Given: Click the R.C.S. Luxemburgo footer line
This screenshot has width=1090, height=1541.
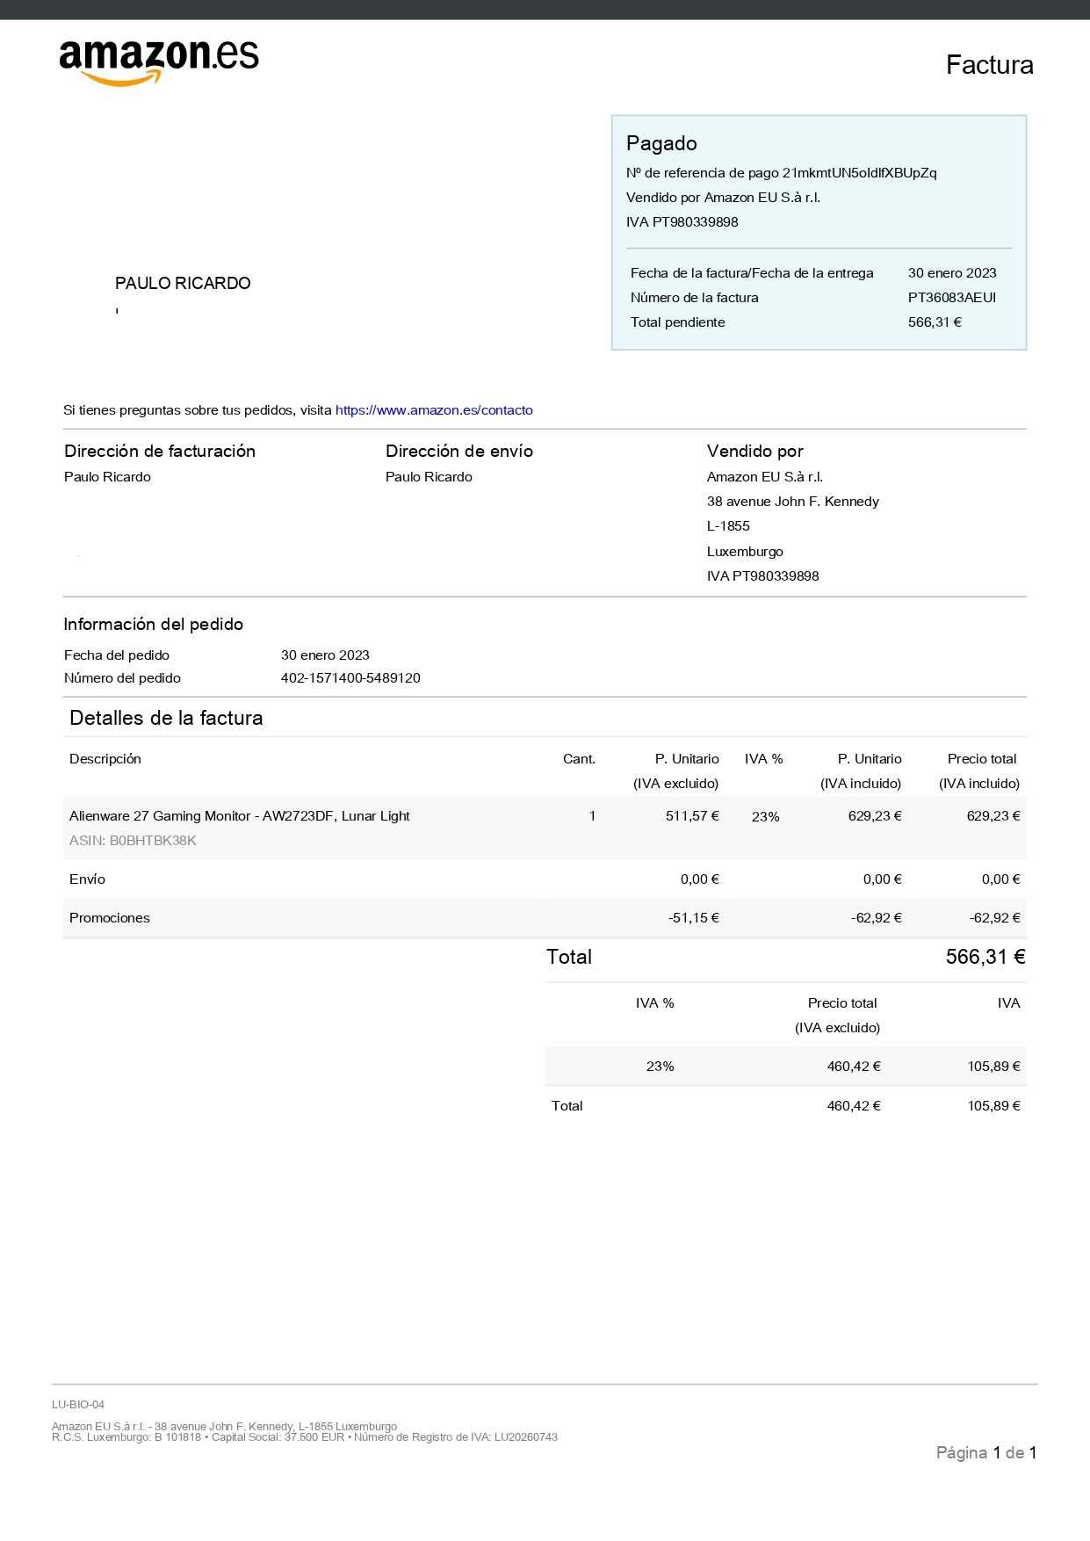Looking at the screenshot, I should point(305,1437).
